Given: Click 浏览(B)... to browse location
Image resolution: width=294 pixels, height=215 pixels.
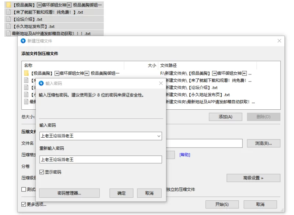Looking at the screenshot, I should [263, 143].
